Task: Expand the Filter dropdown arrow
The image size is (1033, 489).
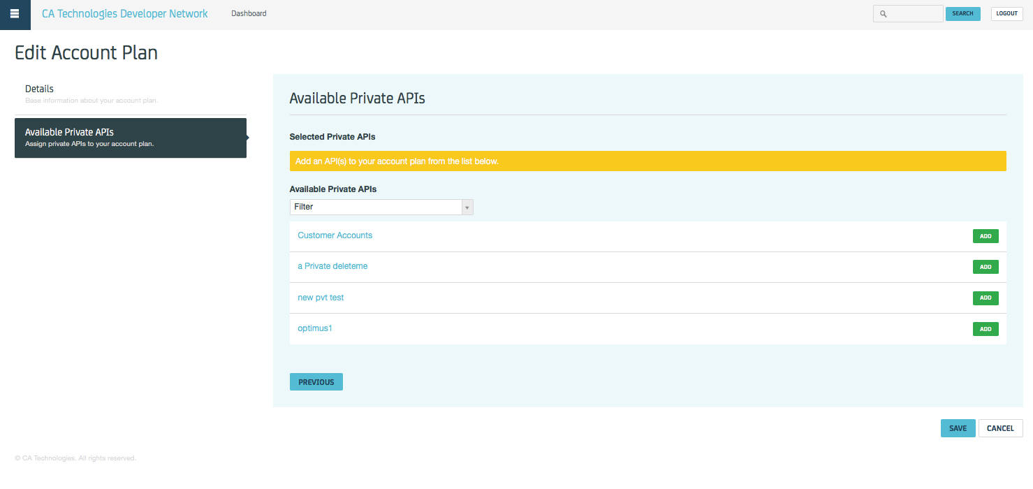Action: pyautogui.click(x=467, y=207)
